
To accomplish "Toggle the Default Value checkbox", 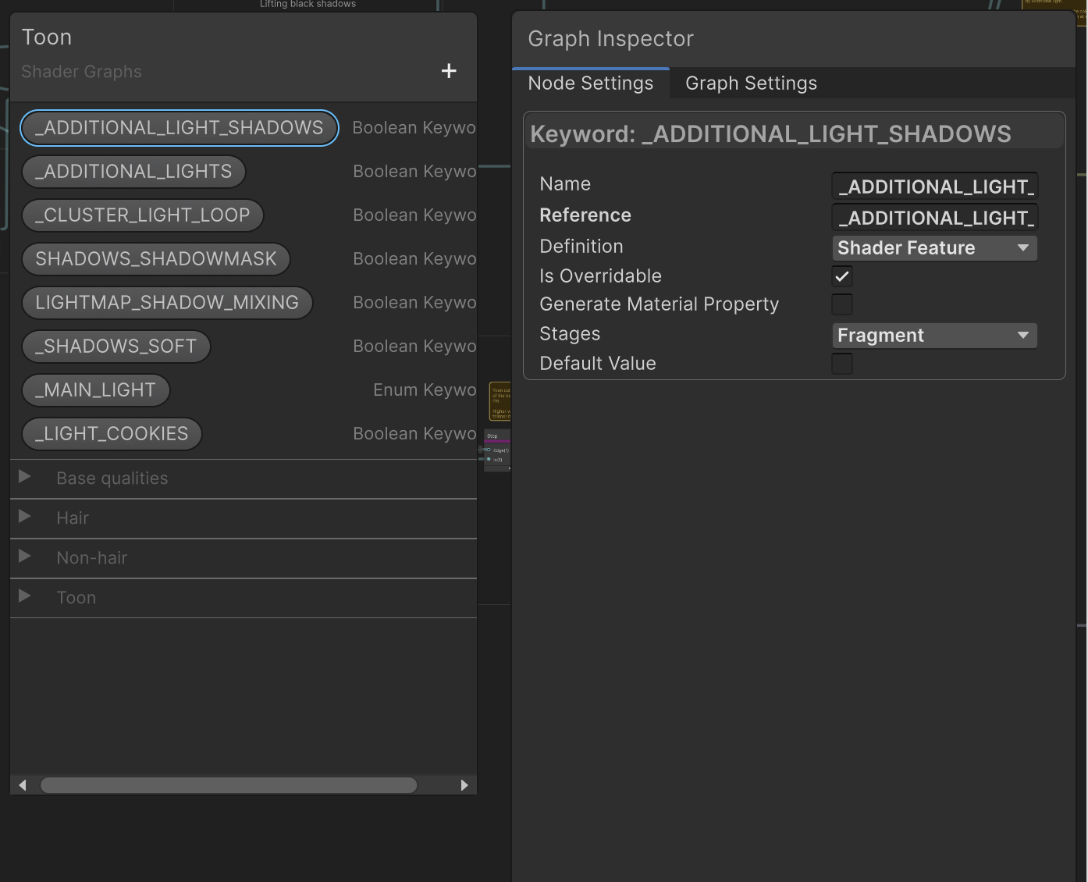I will coord(841,363).
